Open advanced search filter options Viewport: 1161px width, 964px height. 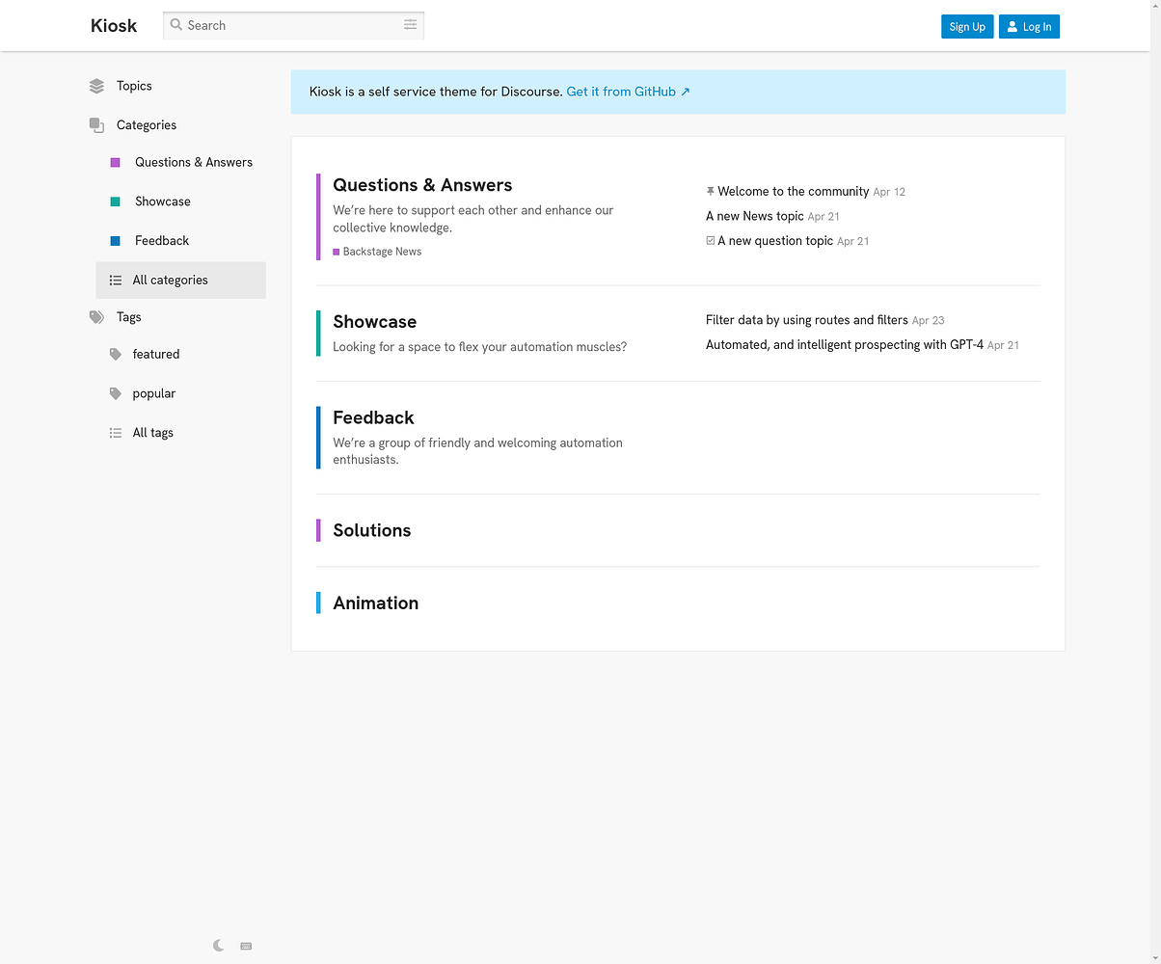tap(410, 25)
